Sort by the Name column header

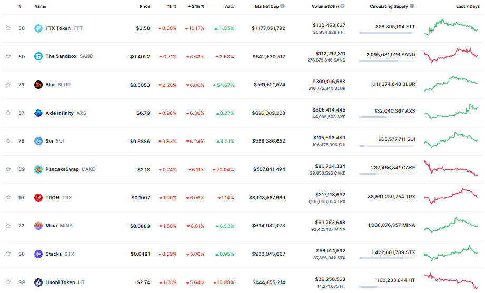tap(40, 6)
